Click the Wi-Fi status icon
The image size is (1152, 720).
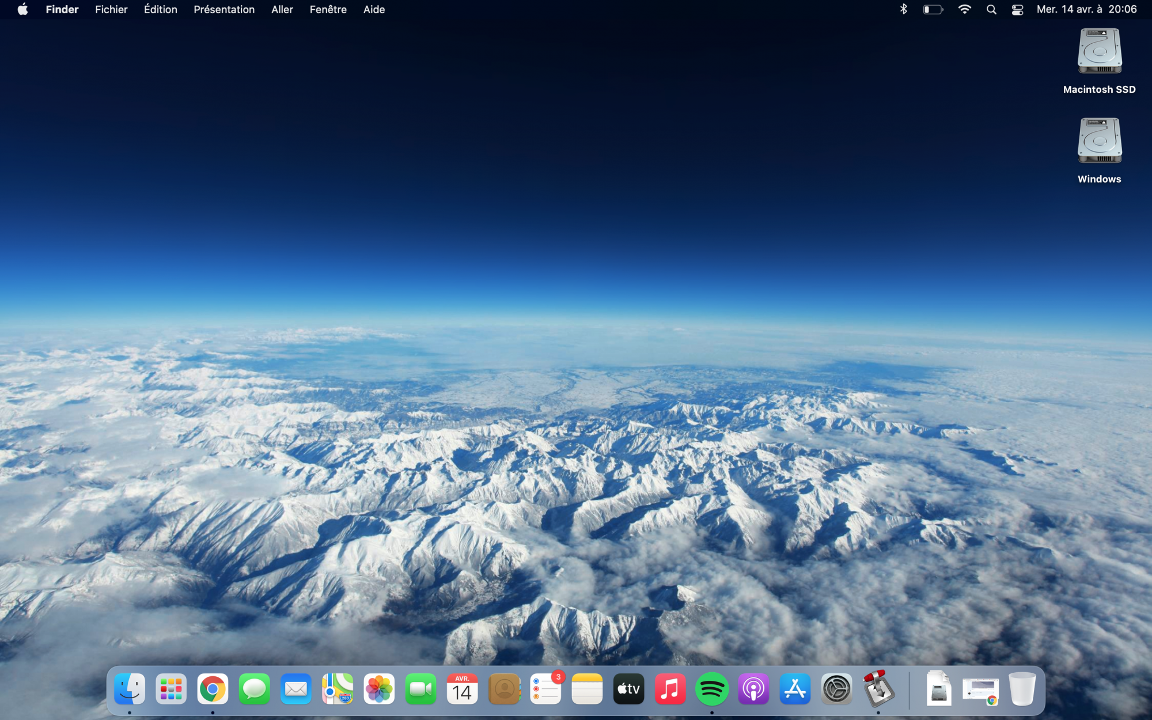click(x=964, y=10)
